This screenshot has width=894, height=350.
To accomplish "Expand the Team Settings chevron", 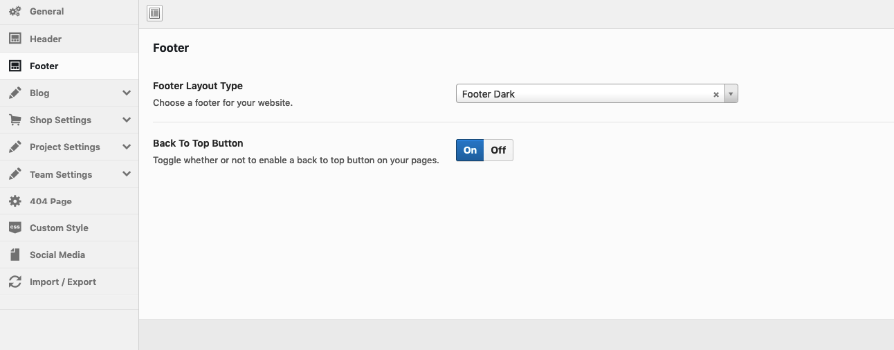I will pos(126,174).
